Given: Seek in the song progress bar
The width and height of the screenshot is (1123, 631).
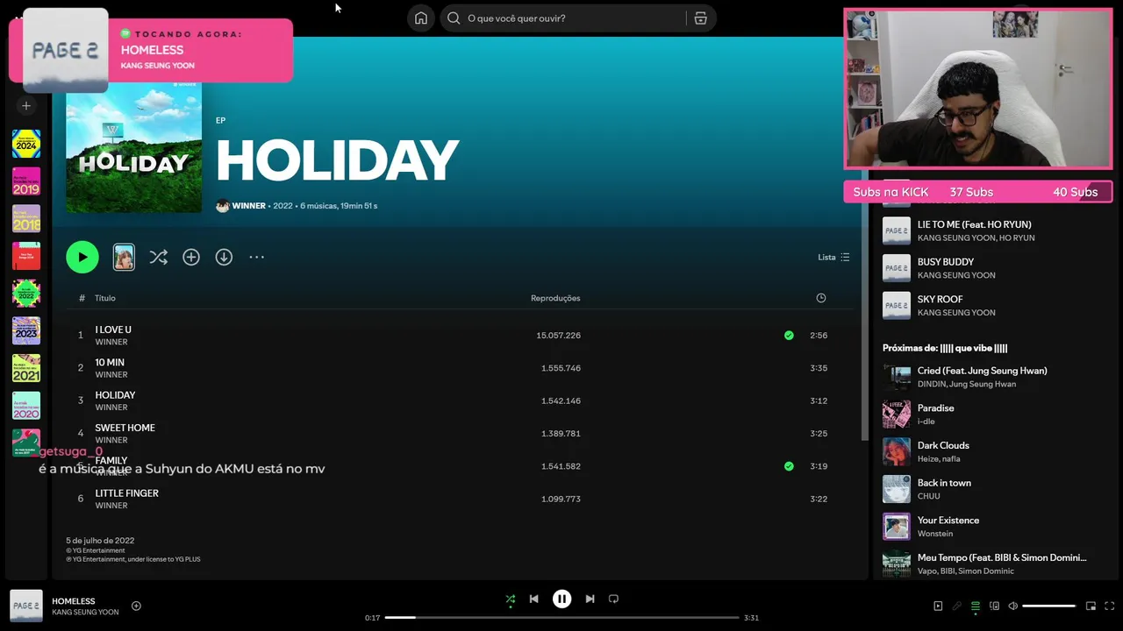Looking at the screenshot, I should (562, 617).
